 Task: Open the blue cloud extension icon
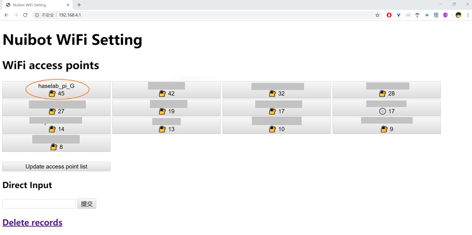(x=426, y=15)
